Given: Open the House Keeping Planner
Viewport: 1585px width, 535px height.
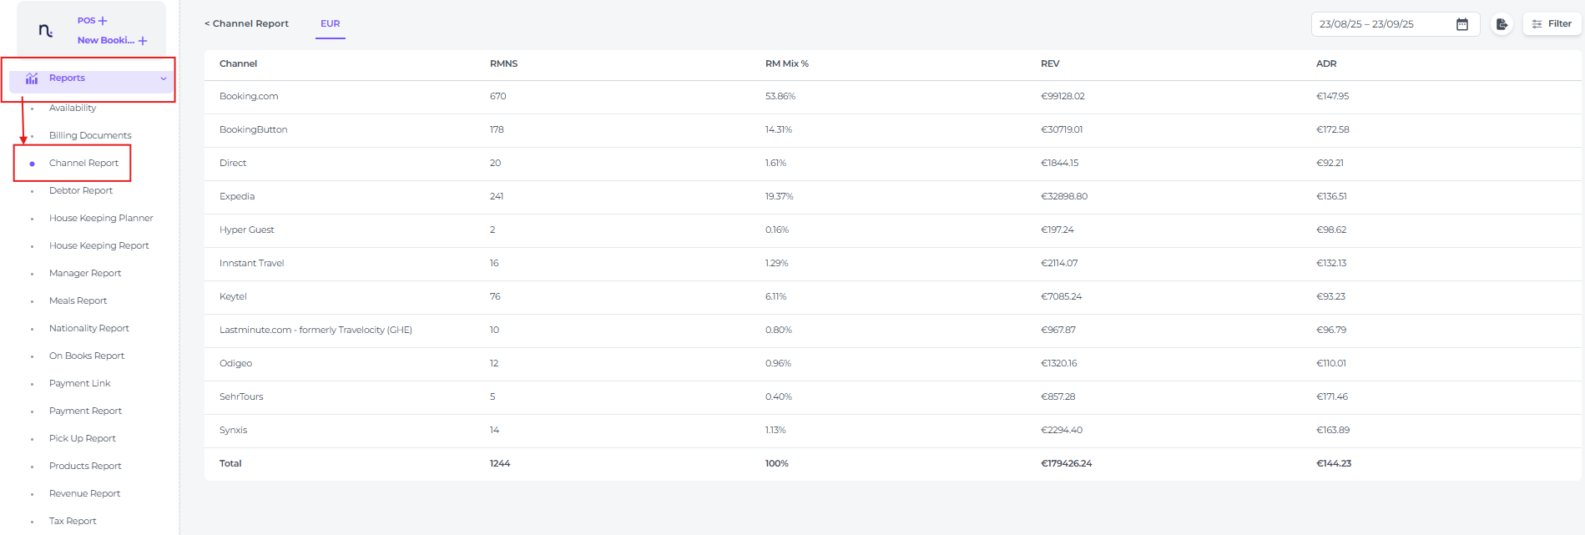Looking at the screenshot, I should (x=101, y=218).
